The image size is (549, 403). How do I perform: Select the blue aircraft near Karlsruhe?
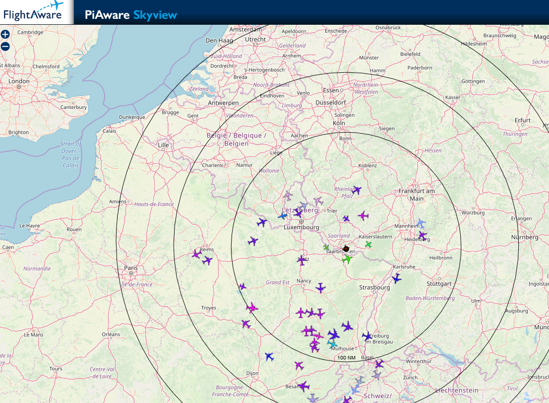coord(396,279)
